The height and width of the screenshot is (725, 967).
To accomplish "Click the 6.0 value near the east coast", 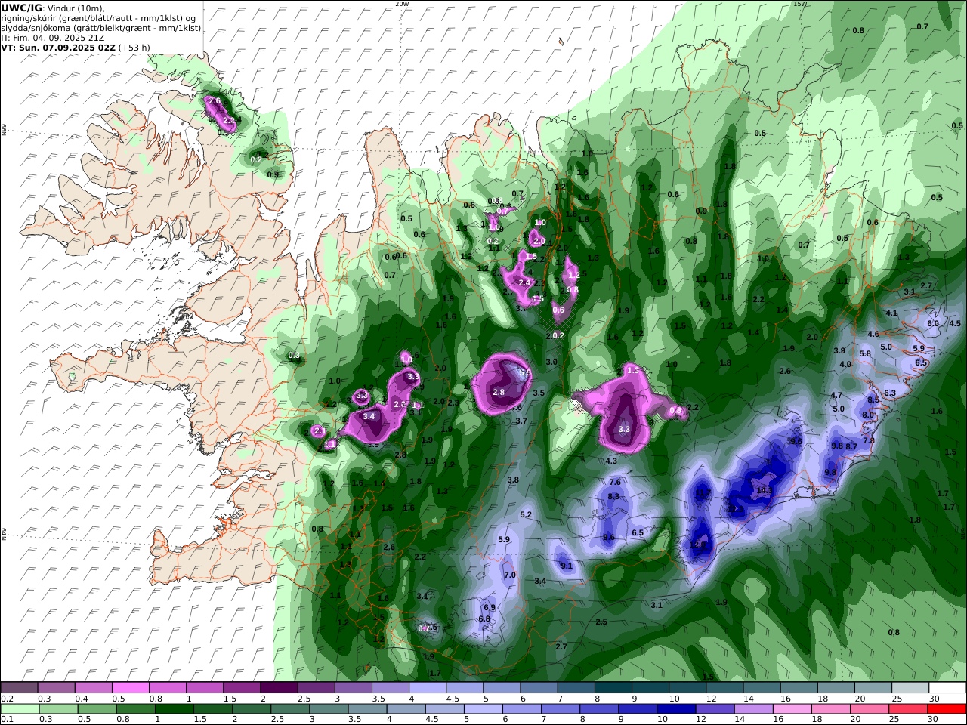I will [933, 323].
